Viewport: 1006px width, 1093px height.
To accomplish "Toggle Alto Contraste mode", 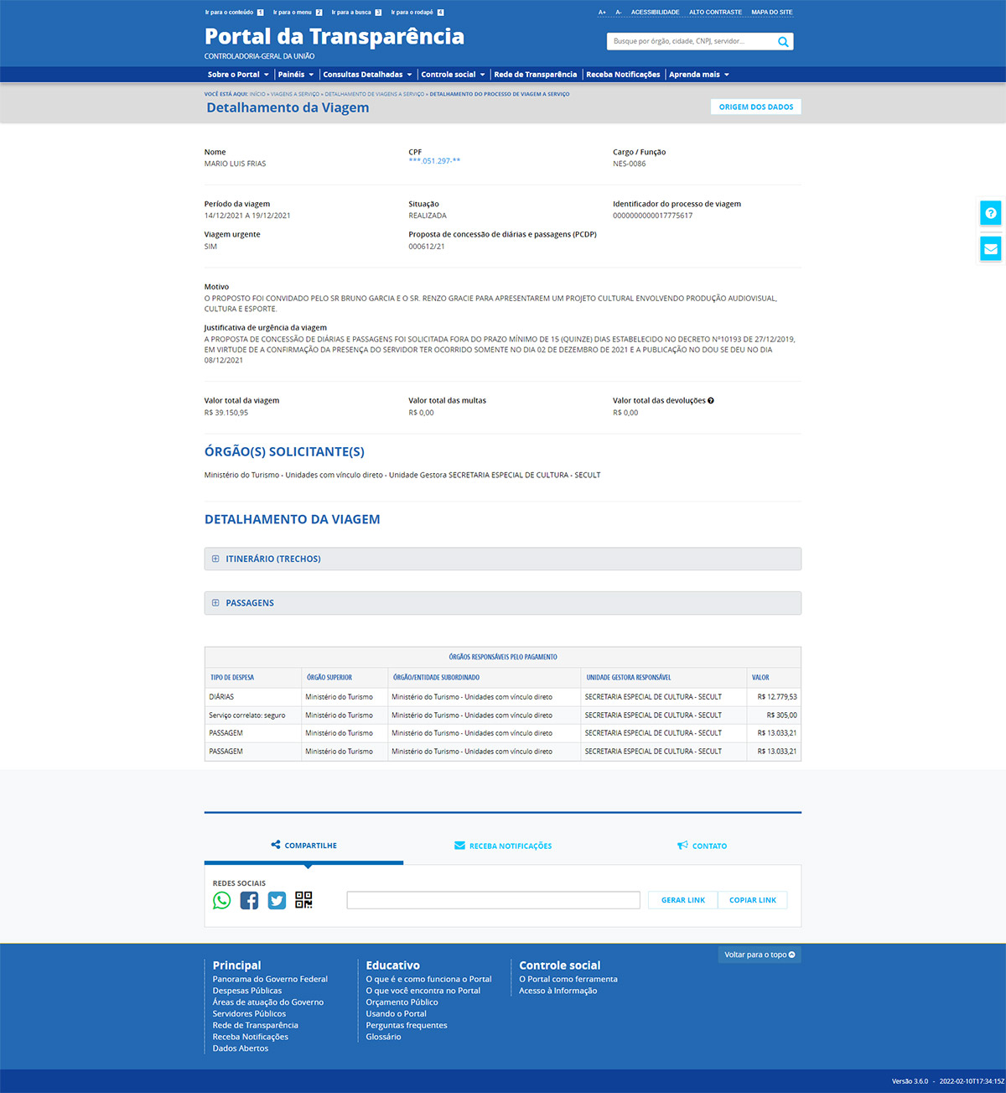I will click(x=715, y=13).
